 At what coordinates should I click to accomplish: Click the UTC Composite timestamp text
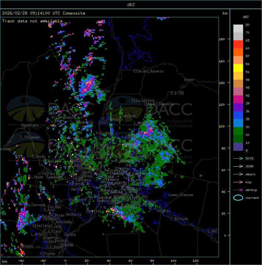click(44, 13)
